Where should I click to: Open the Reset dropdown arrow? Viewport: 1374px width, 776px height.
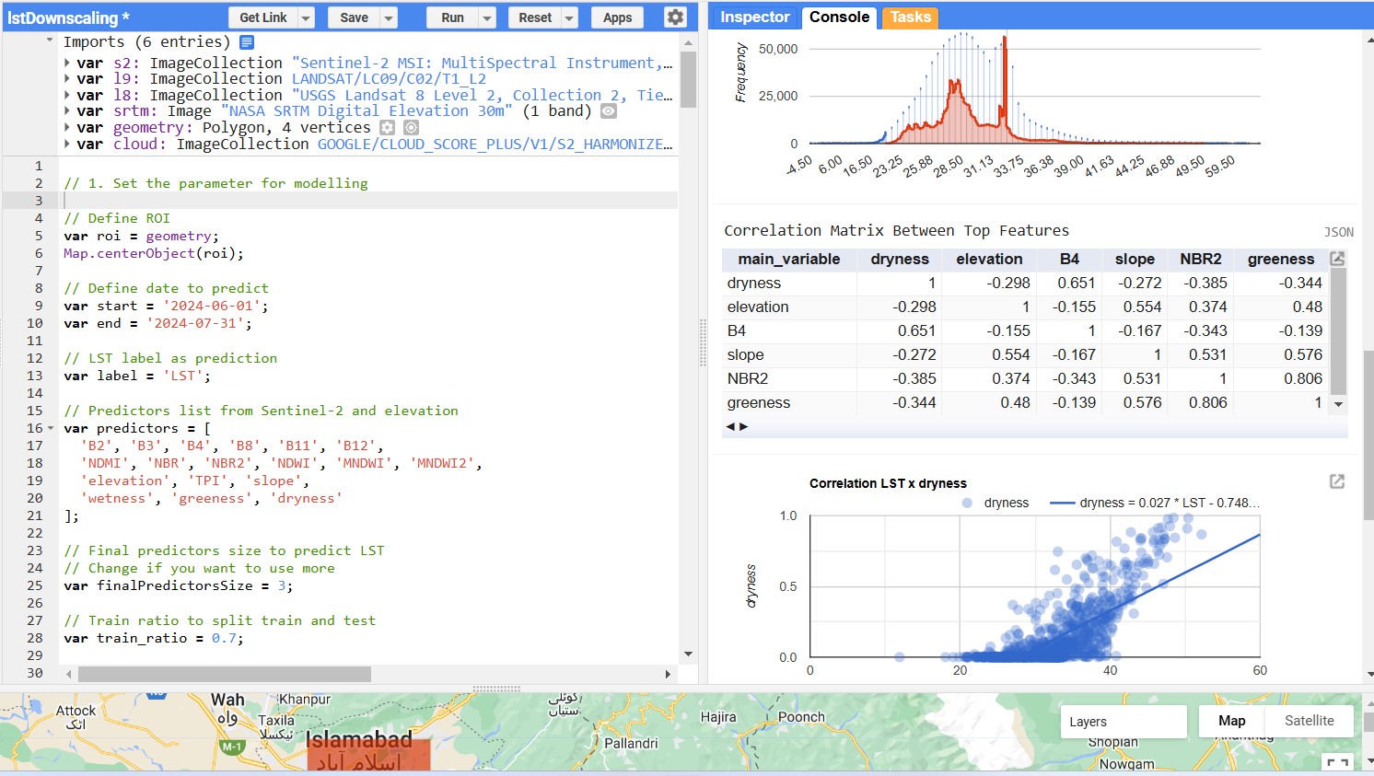coord(570,17)
